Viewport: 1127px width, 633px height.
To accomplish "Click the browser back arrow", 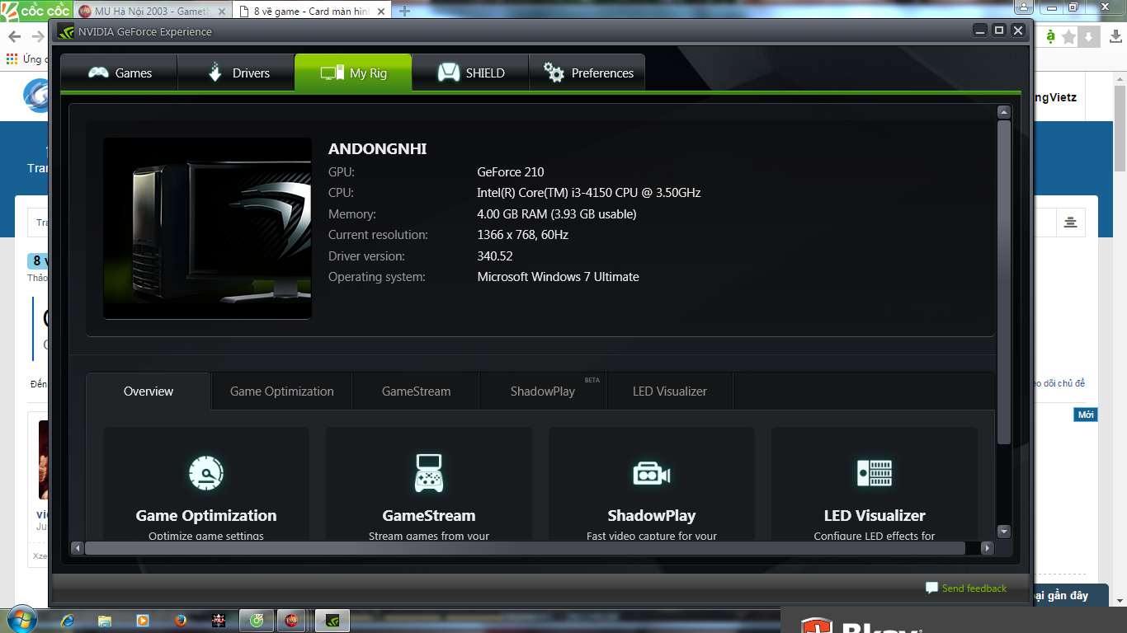I will click(x=14, y=37).
